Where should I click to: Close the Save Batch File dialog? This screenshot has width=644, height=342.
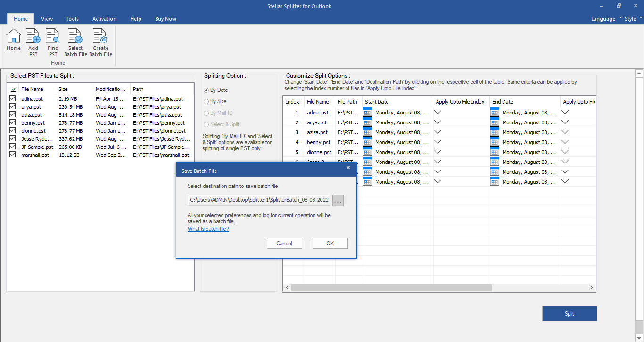point(348,168)
